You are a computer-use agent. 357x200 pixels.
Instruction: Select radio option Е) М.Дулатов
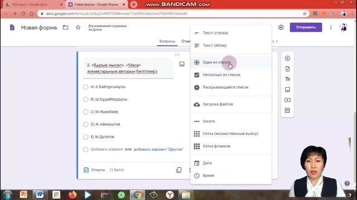(x=85, y=137)
